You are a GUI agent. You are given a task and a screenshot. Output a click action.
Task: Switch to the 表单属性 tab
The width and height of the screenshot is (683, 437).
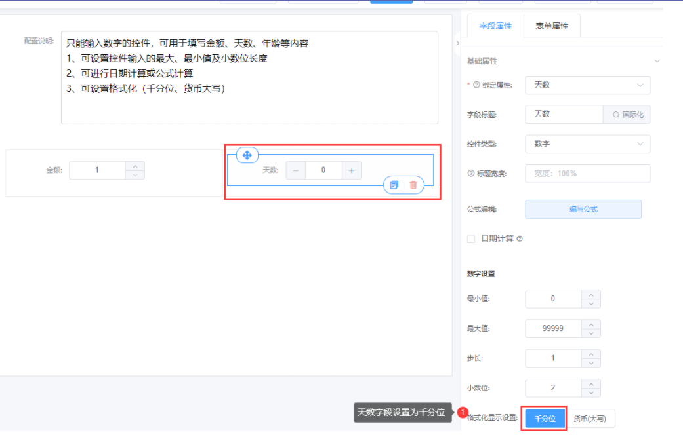pyautogui.click(x=552, y=26)
